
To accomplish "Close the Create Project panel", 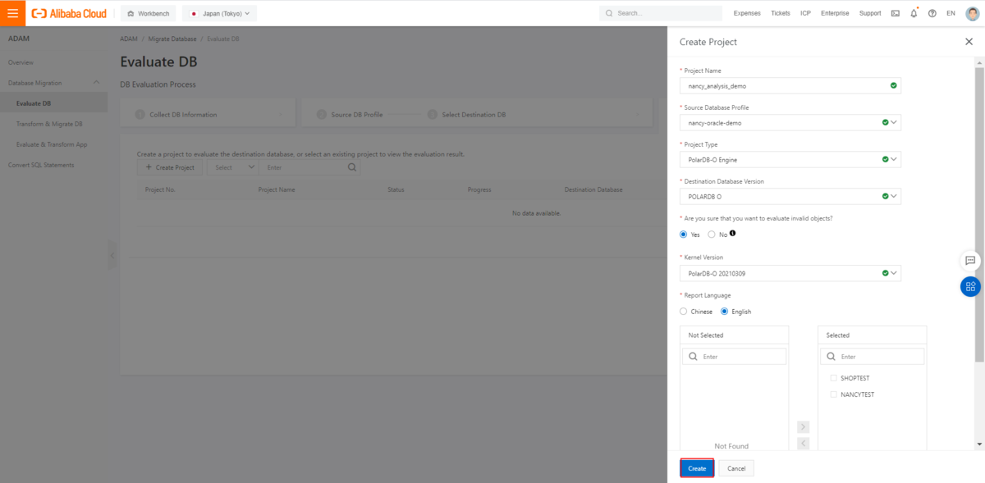I will click(969, 42).
